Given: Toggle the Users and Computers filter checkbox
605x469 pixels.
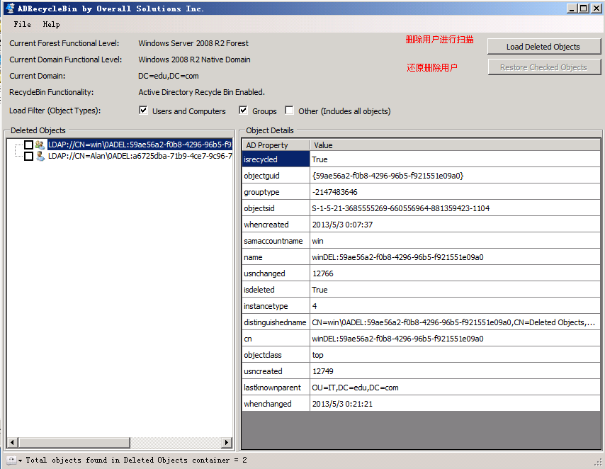Looking at the screenshot, I should [143, 111].
